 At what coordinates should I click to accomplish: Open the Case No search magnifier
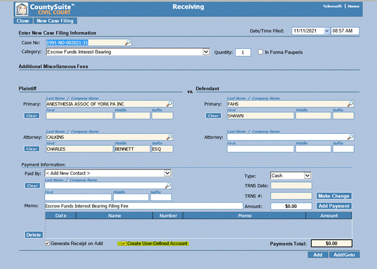click(x=128, y=42)
